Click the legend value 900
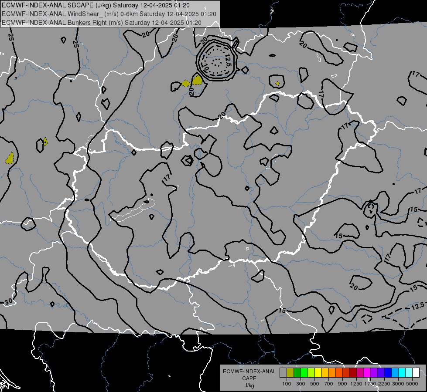The width and height of the screenshot is (427, 392). tap(342, 384)
